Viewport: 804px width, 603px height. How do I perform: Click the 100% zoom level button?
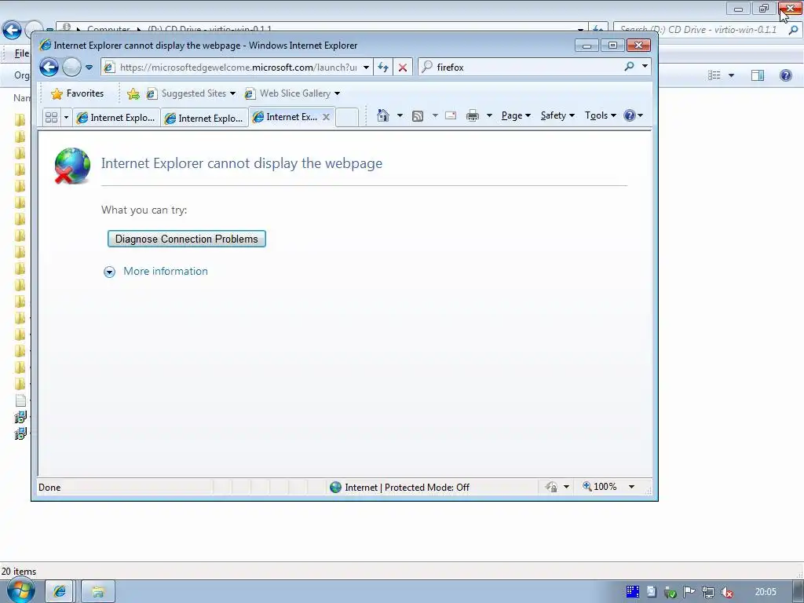point(600,487)
